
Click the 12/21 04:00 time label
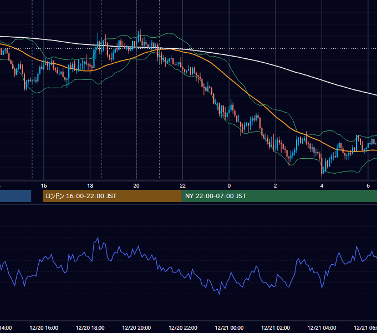pyautogui.click(x=322, y=327)
